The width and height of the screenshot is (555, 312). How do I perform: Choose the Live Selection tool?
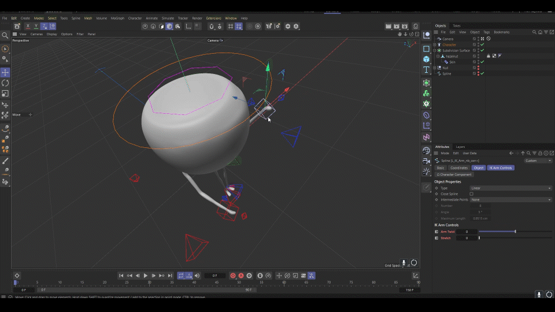coord(5,49)
